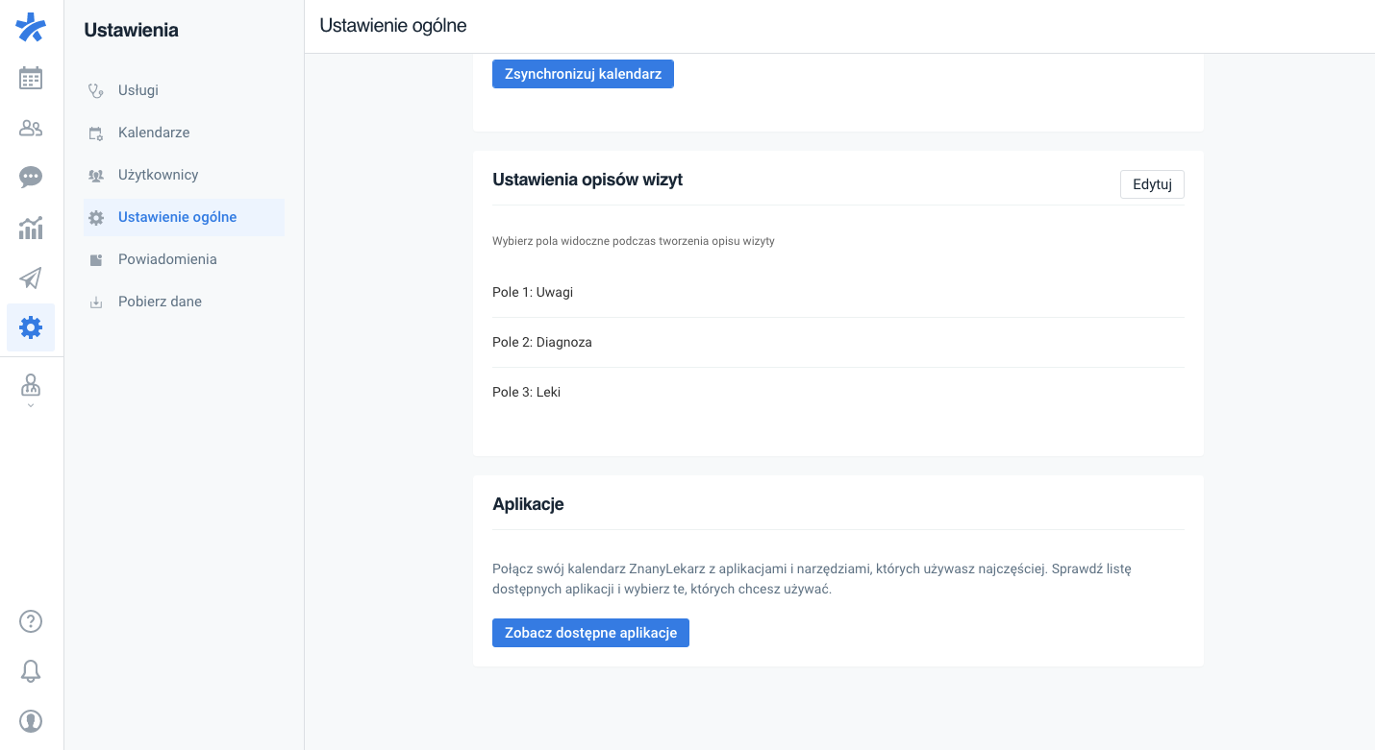Screen dimensions: 1375x750
Task: Click the Pole 3: Leki row
Action: click(x=838, y=392)
